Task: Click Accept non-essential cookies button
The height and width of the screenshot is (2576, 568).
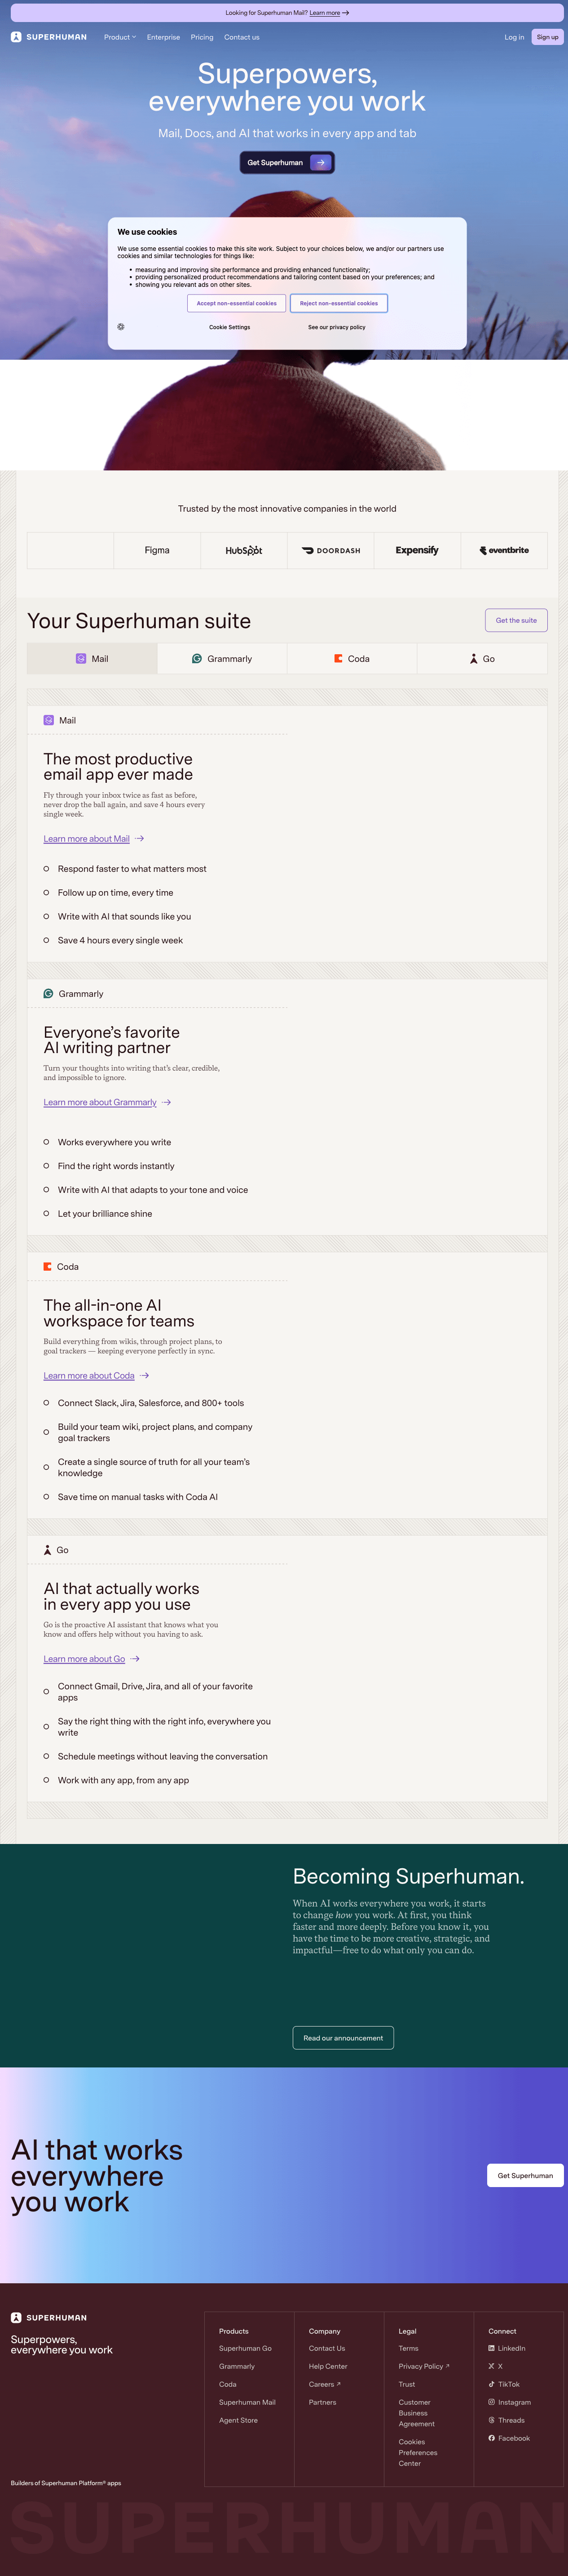Action: [237, 303]
